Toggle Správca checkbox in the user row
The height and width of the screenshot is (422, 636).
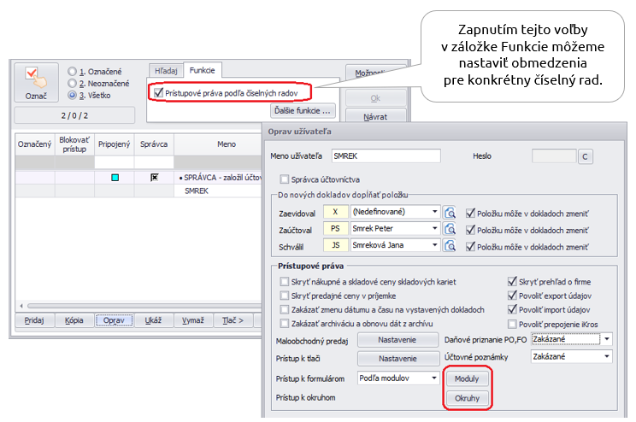pyautogui.click(x=155, y=178)
